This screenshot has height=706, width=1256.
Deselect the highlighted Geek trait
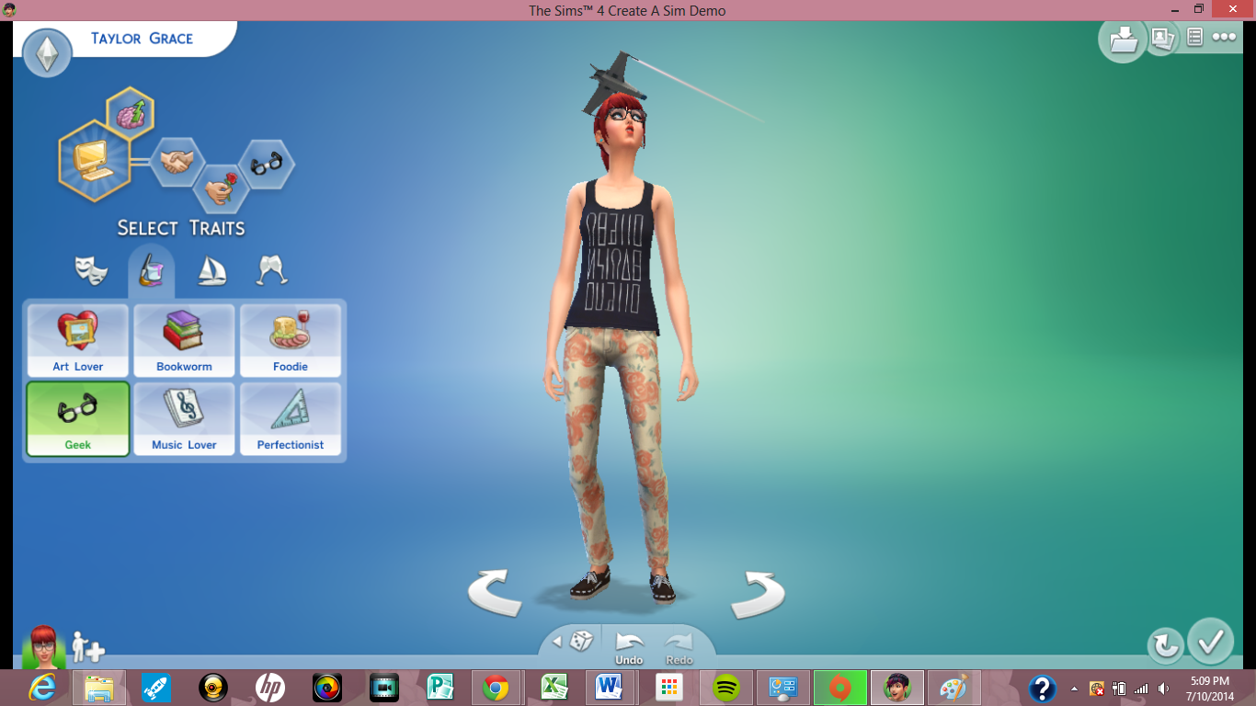pos(78,418)
